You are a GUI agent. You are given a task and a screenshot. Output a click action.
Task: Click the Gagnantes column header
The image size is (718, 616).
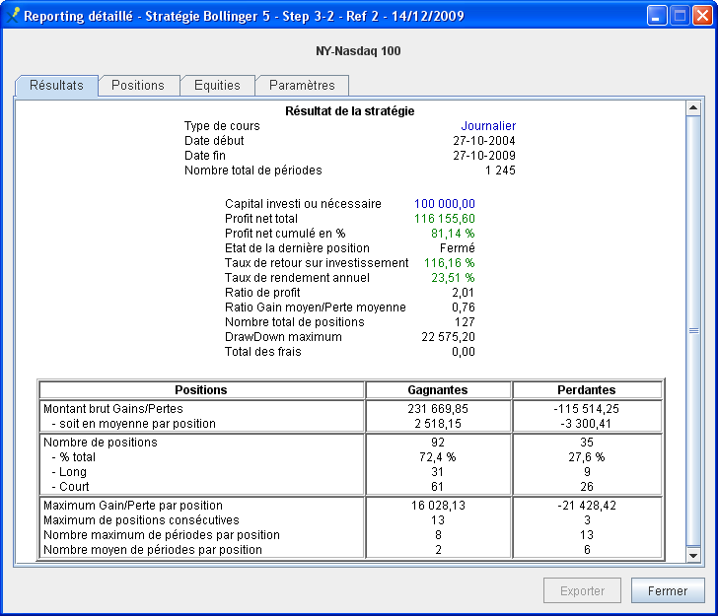(x=438, y=389)
